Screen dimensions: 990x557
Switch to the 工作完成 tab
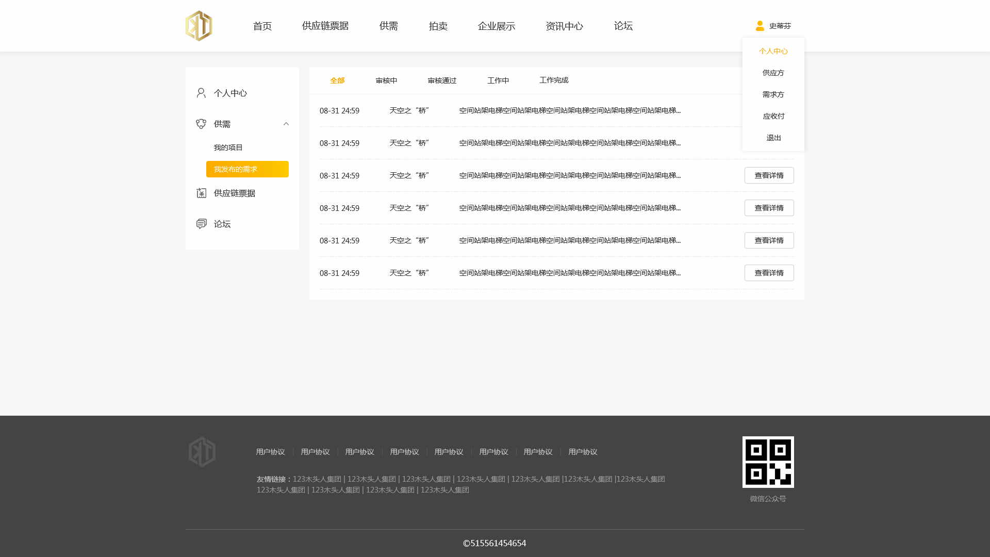click(x=554, y=80)
